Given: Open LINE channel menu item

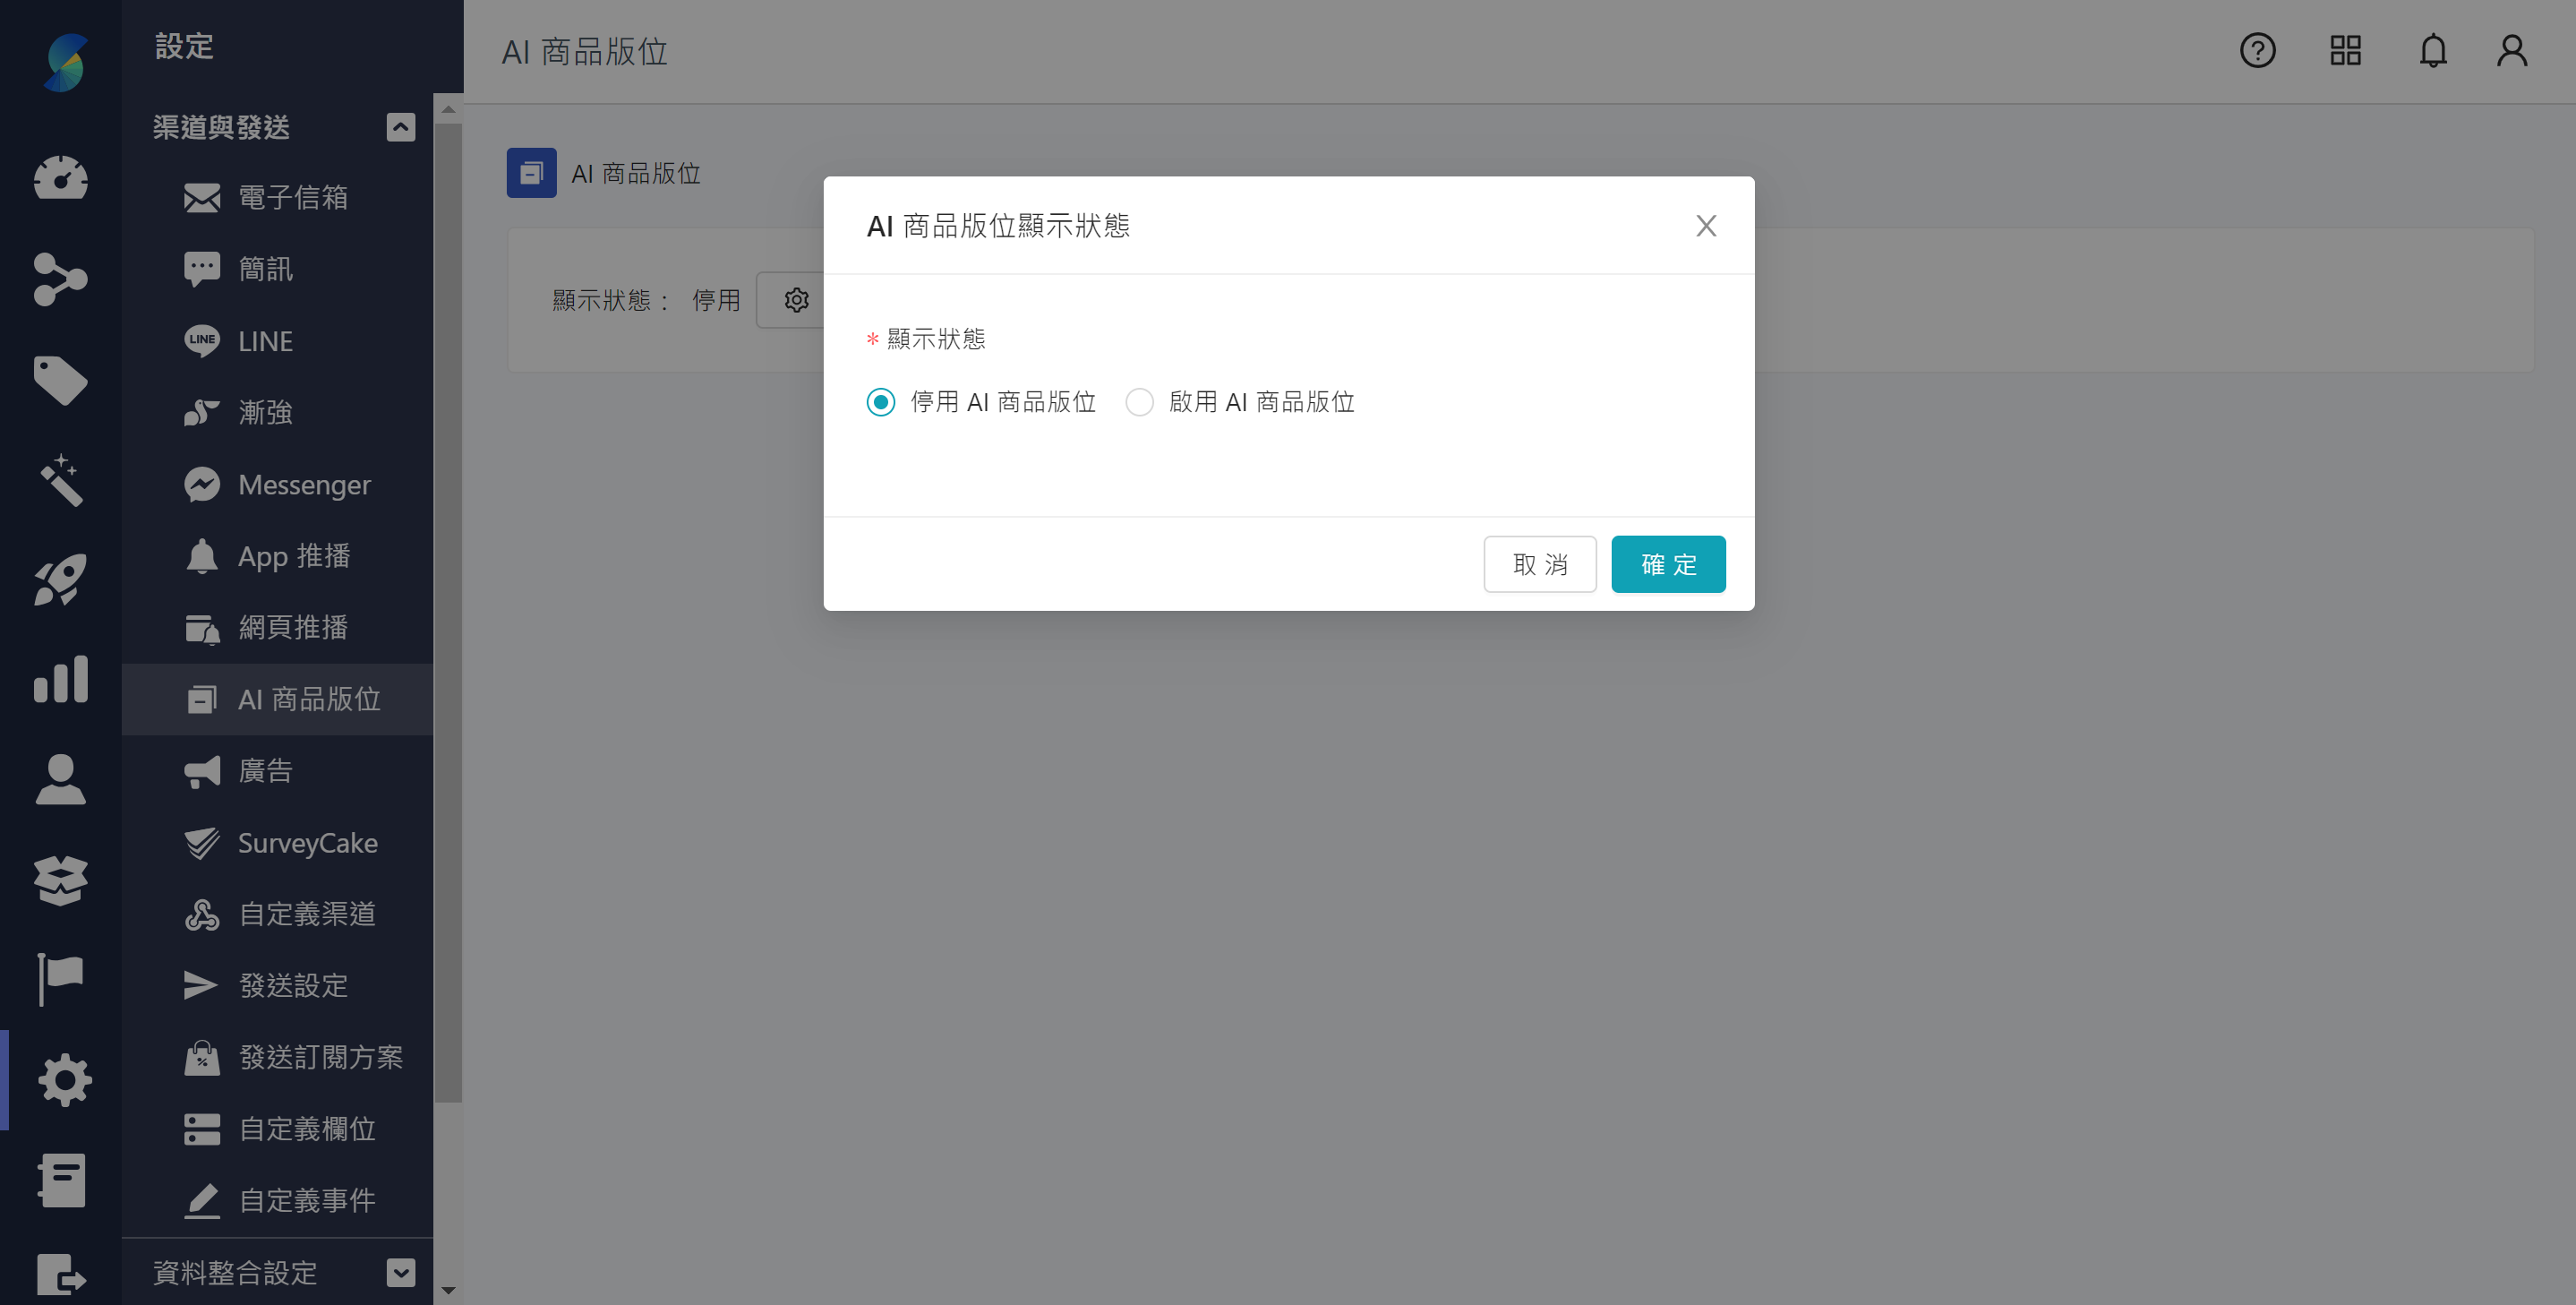Looking at the screenshot, I should (x=278, y=341).
